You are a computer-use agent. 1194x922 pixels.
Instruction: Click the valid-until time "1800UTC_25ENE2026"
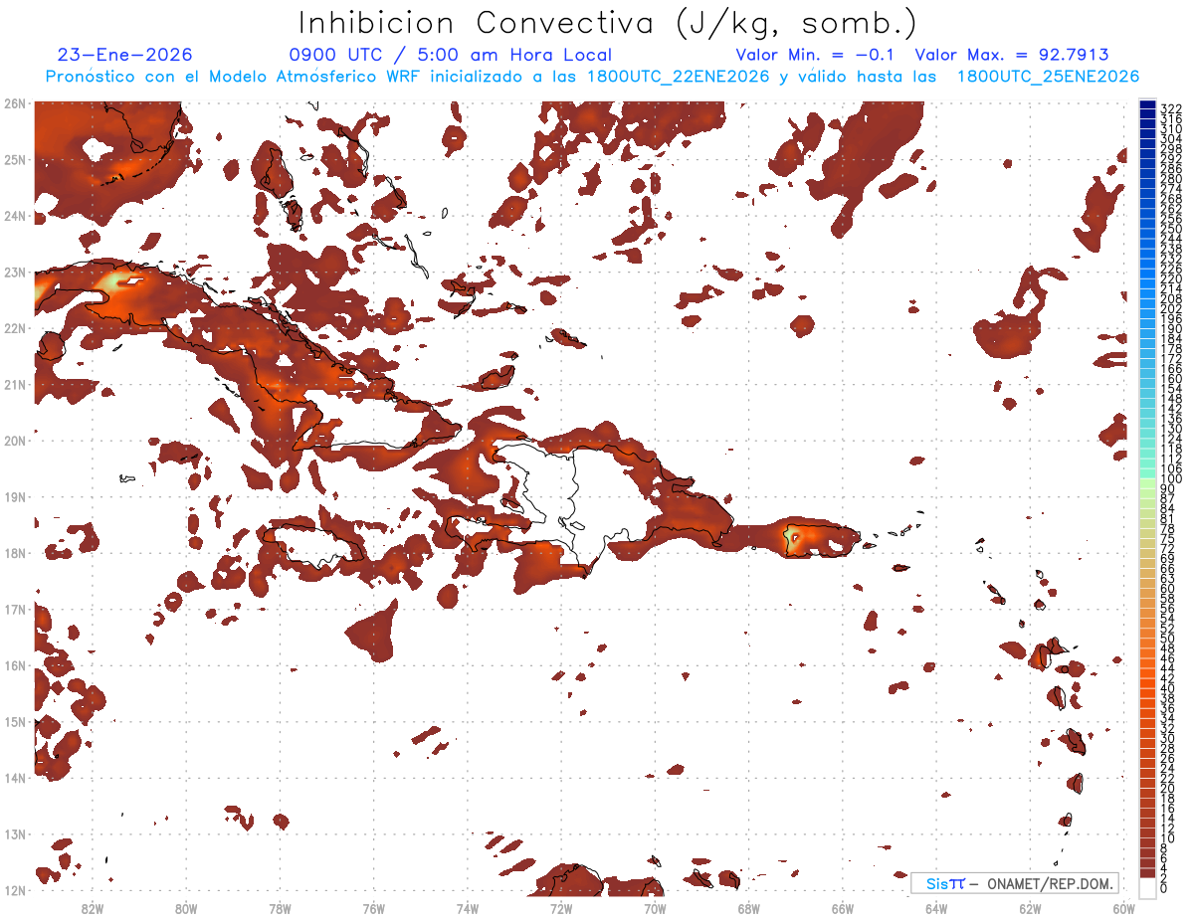coord(1048,77)
